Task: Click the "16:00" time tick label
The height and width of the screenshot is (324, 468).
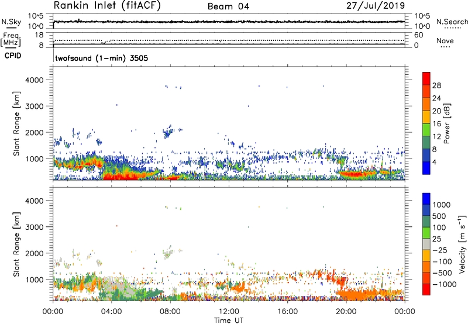Action: click(287, 312)
